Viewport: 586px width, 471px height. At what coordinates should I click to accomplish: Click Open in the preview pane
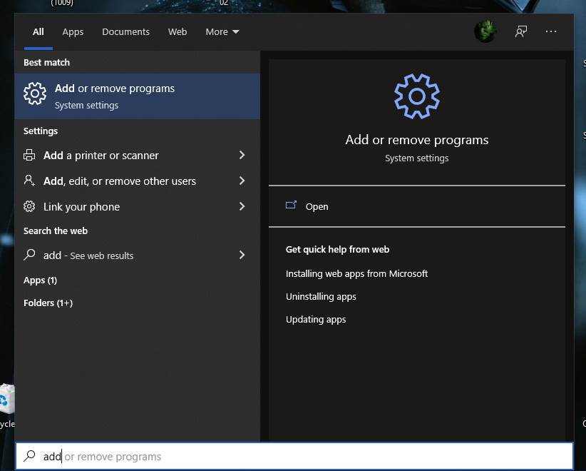click(x=317, y=207)
